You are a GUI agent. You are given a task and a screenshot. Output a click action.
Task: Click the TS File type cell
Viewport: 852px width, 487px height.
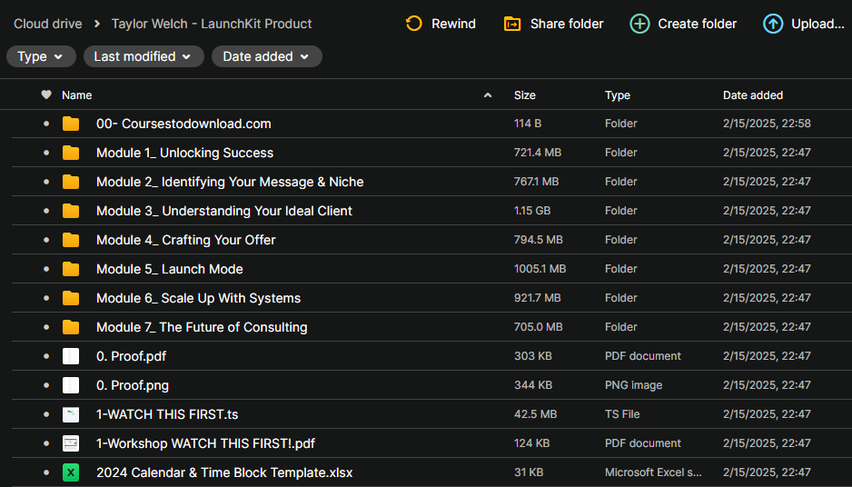[x=622, y=414]
